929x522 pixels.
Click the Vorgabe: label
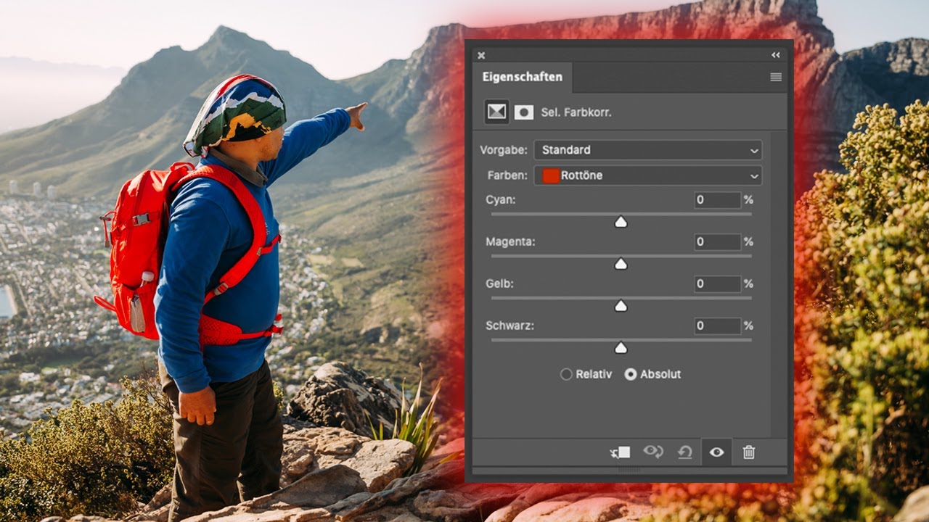pyautogui.click(x=504, y=150)
